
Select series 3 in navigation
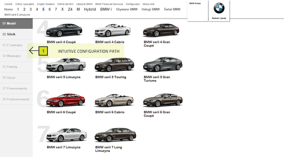(31, 9)
